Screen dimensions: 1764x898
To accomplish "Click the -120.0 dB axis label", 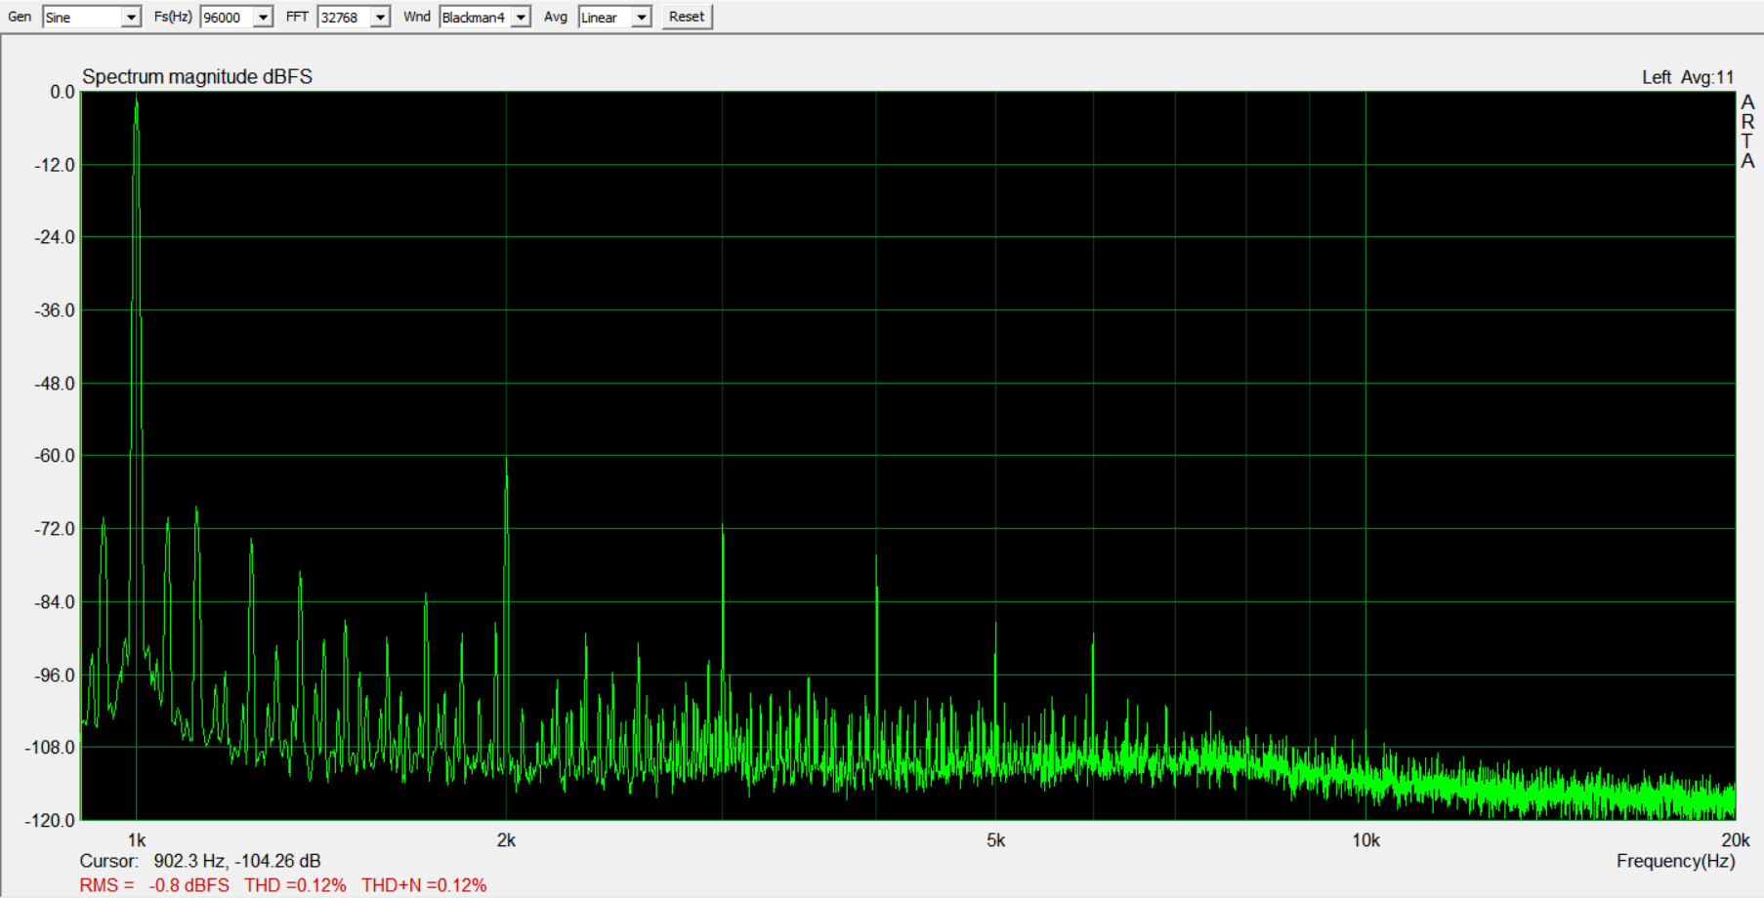I will [x=50, y=820].
